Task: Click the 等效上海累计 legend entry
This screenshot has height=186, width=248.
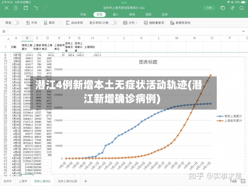Action: click(x=229, y=116)
